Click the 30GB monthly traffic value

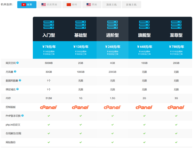click(49, 72)
